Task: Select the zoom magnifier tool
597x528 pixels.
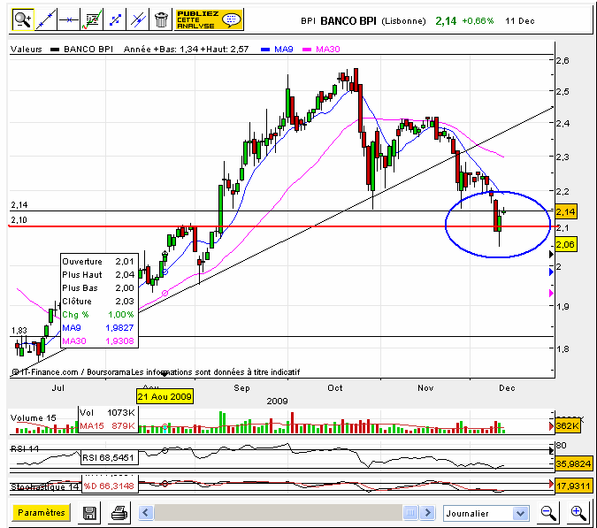Action: click(x=23, y=19)
